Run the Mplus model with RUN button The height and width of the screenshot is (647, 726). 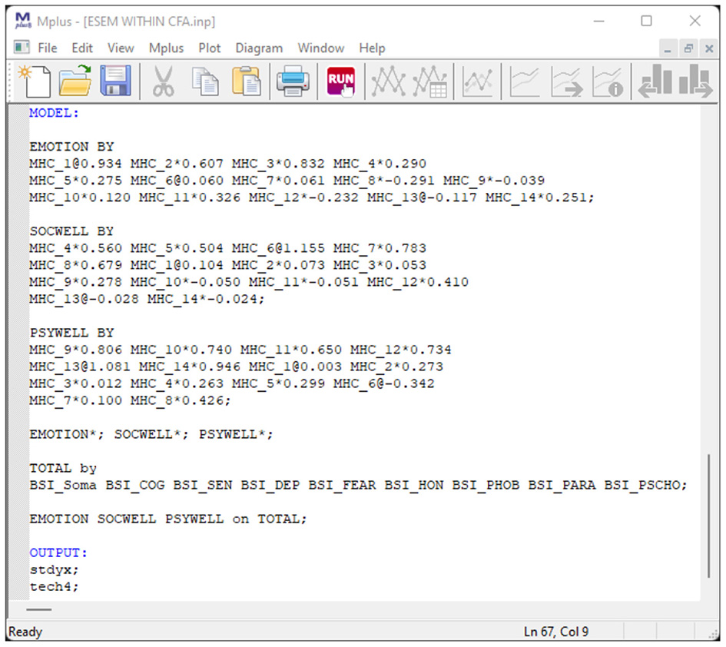pos(341,81)
